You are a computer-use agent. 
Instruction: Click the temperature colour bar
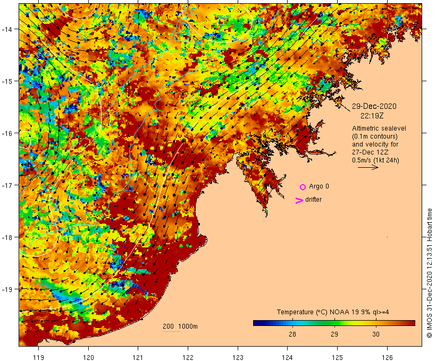[x=334, y=323]
